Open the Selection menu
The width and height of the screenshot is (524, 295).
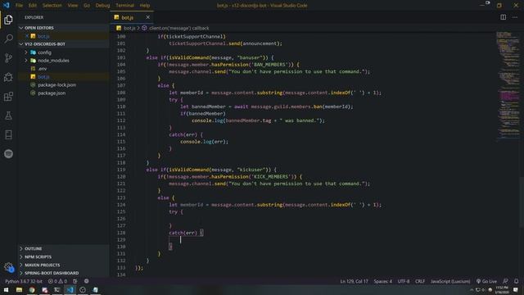pyautogui.click(x=52, y=6)
